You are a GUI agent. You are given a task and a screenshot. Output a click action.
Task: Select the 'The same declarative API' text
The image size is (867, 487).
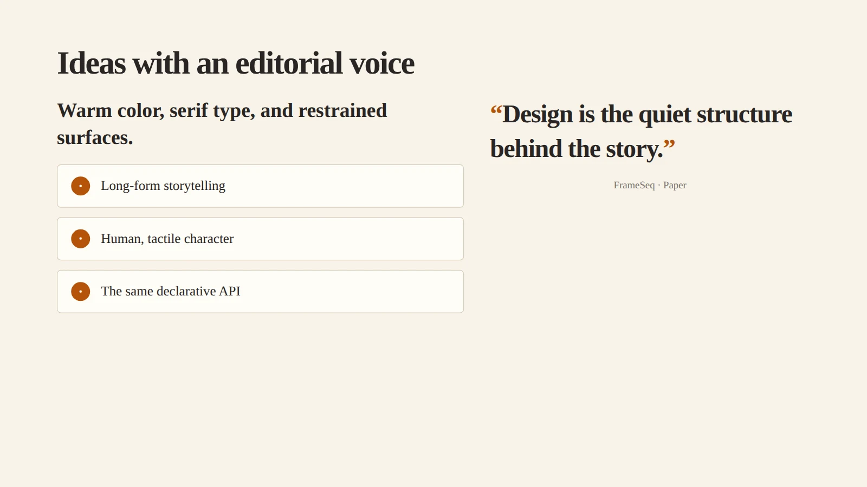(x=171, y=291)
